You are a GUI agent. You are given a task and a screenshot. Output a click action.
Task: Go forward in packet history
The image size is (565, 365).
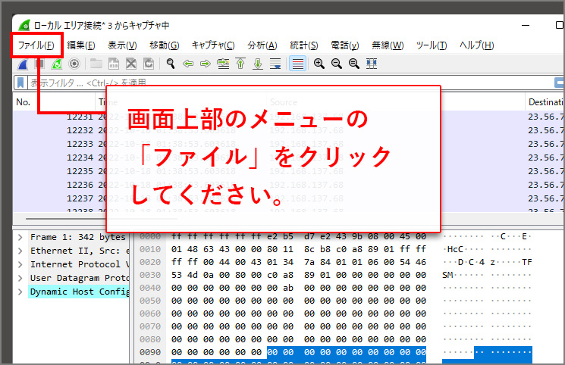(x=206, y=64)
